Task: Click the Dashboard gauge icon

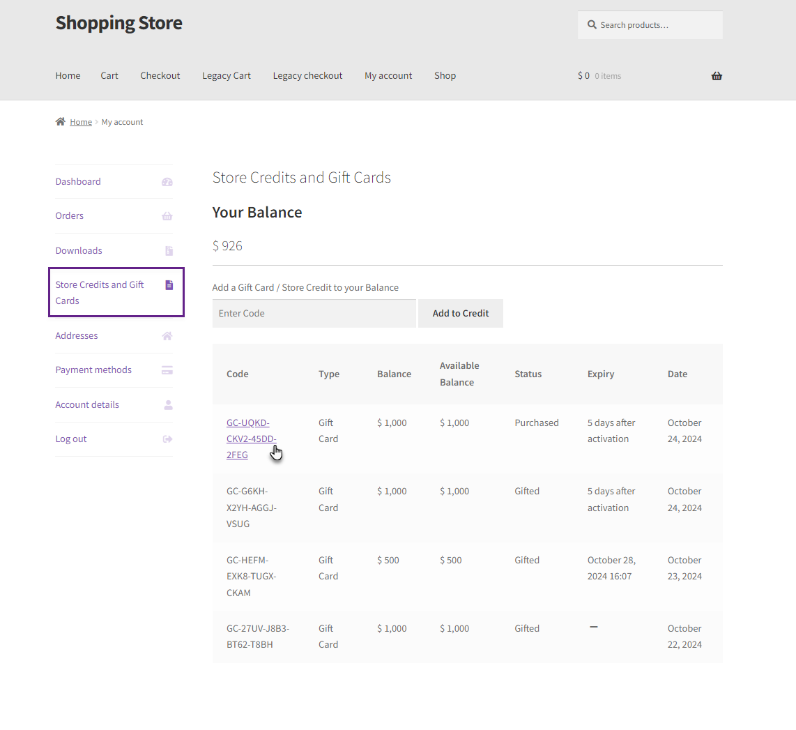Action: coord(167,182)
